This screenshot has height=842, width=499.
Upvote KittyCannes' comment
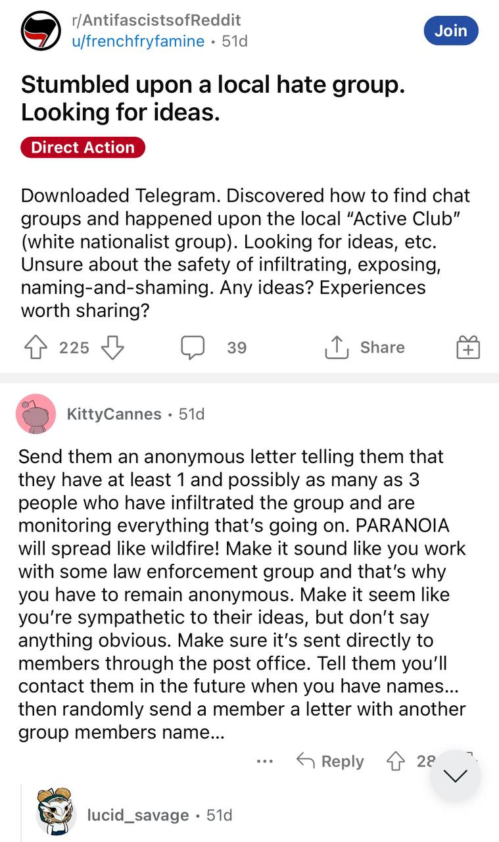[x=395, y=761]
